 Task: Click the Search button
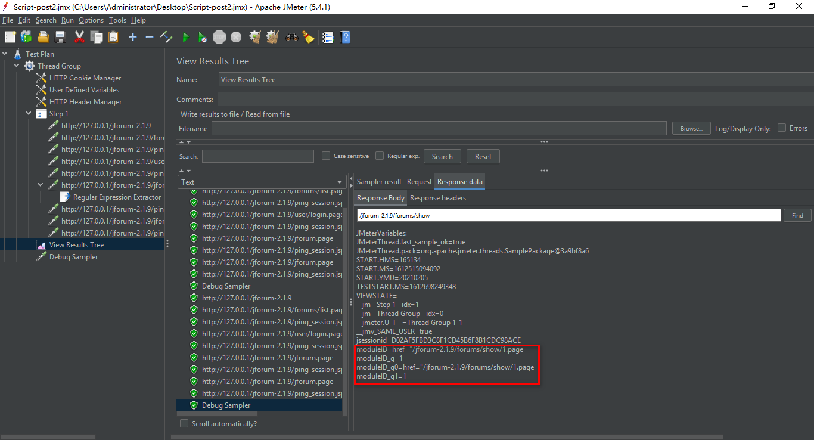(442, 156)
